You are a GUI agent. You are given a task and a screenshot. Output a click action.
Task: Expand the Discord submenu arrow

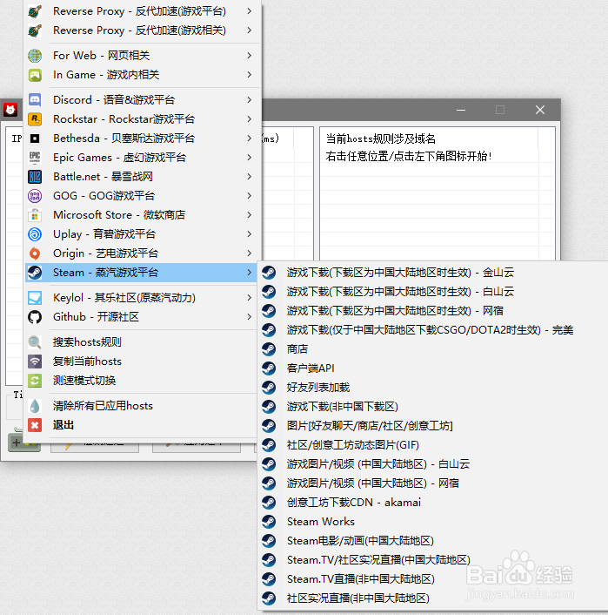249,100
